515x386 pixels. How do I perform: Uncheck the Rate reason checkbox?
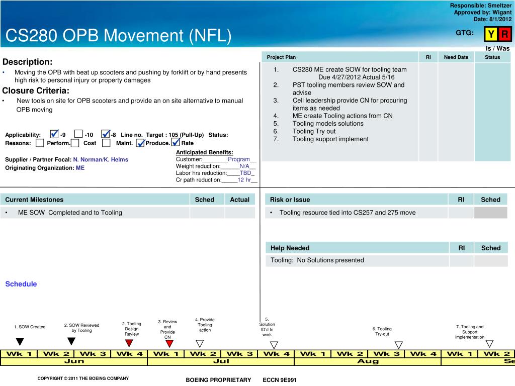pyautogui.click(x=176, y=142)
